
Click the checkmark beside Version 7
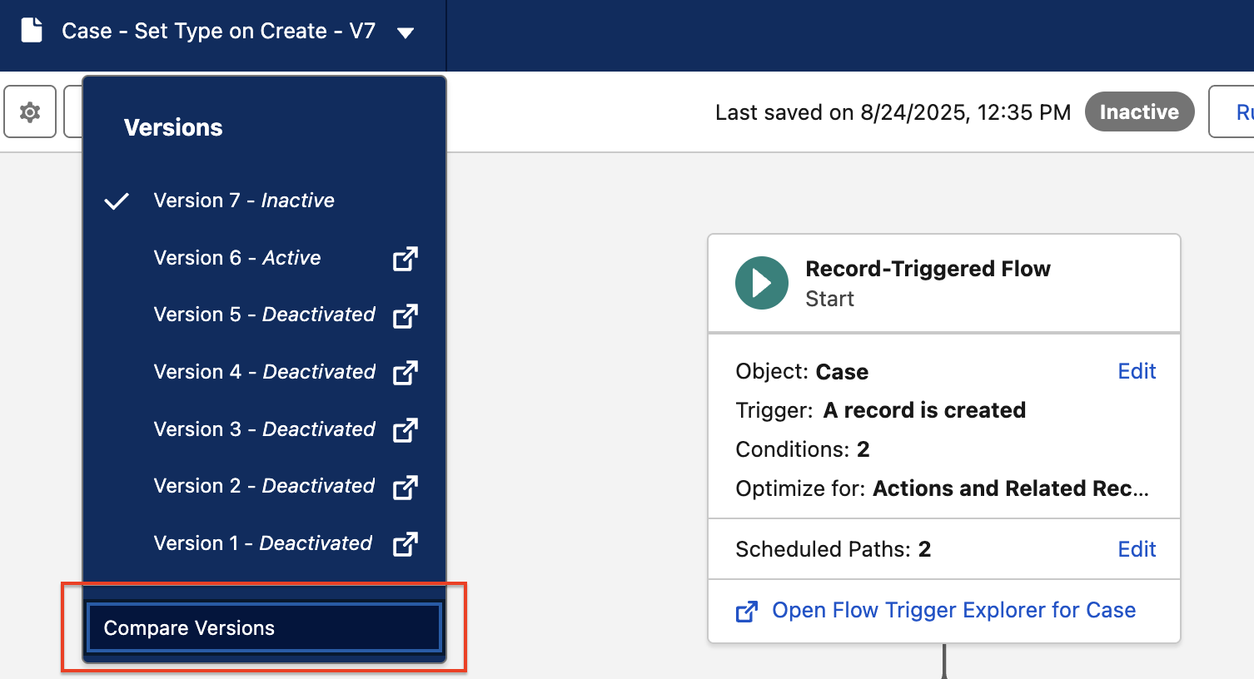117,201
